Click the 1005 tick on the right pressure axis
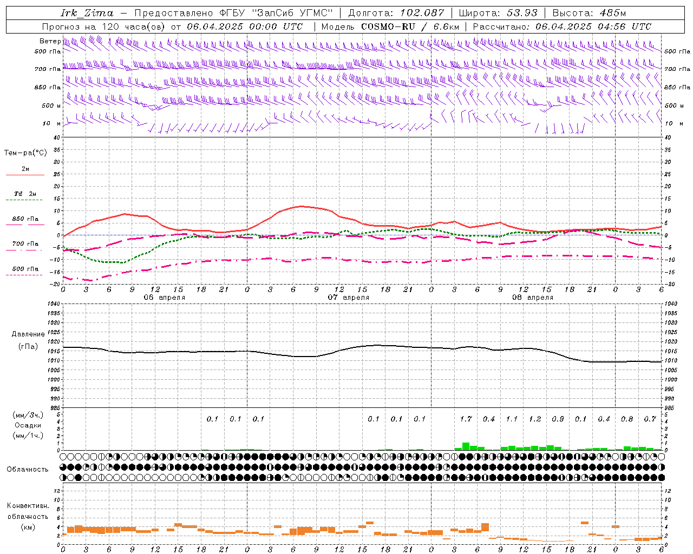Viewport: 693px width, 554px height. click(x=671, y=370)
